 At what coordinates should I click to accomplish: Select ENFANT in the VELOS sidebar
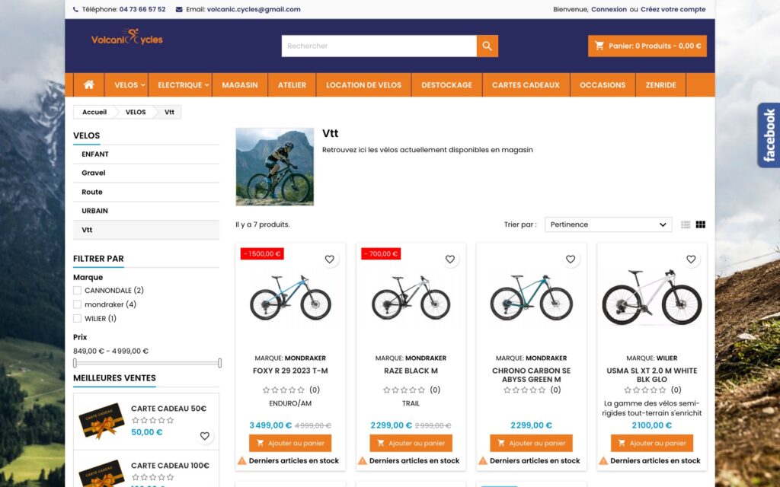[x=146, y=154]
